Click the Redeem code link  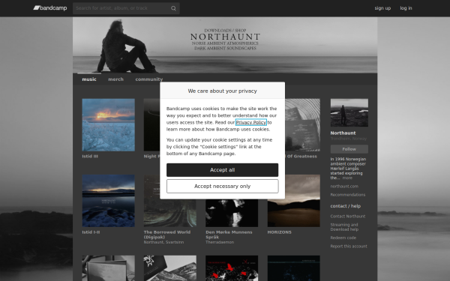tap(343, 238)
